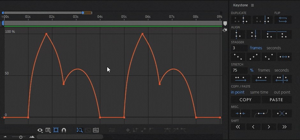Open the graph eye show-properties dropdown
Viewport: 300px width, 140px height.
[40, 130]
